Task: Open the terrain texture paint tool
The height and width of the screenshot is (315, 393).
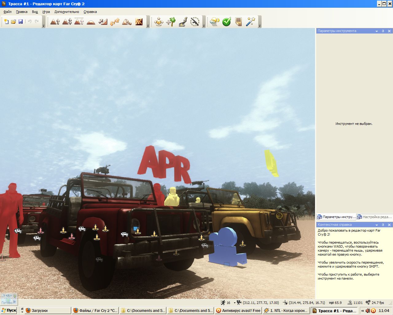Action: [x=139, y=22]
